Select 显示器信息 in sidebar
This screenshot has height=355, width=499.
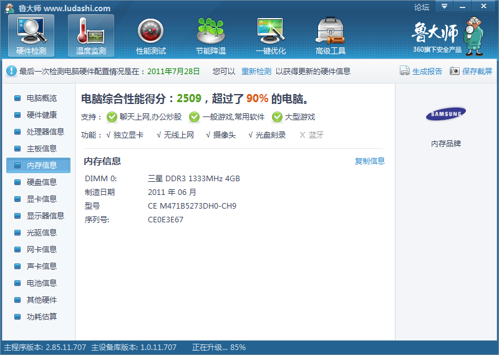tap(38, 215)
